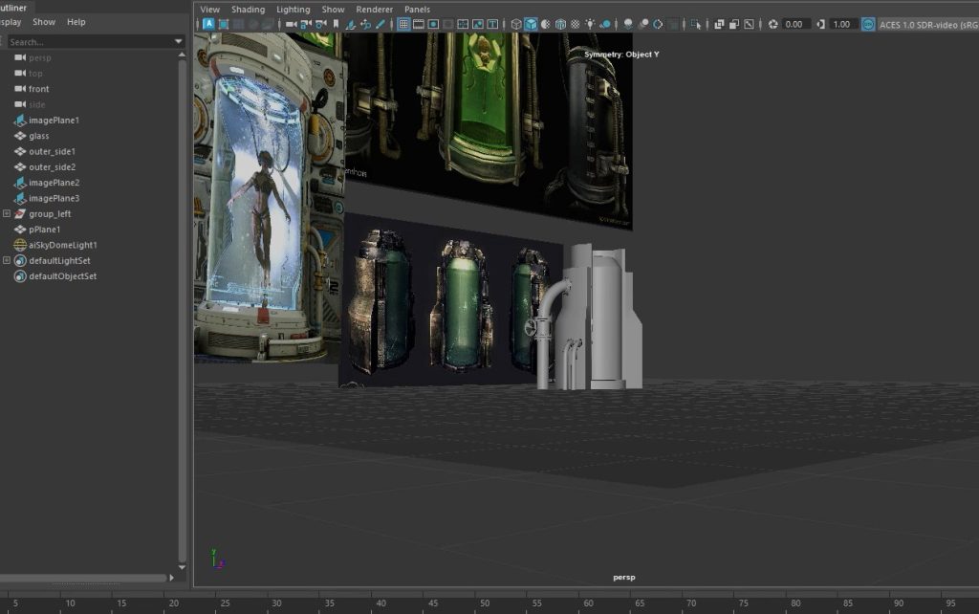Select the front camera in Outliner
This screenshot has width=979, height=614.
click(38, 89)
